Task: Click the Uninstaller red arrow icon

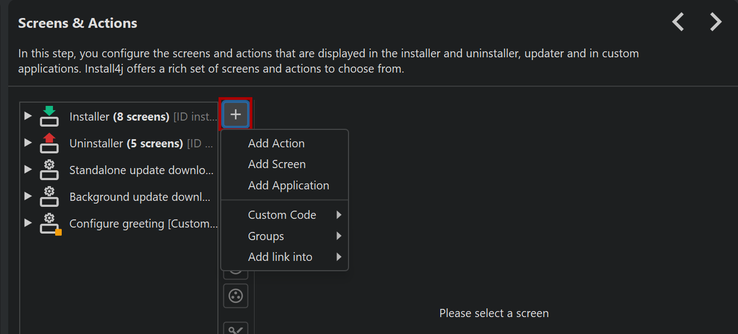Action: pyautogui.click(x=49, y=143)
